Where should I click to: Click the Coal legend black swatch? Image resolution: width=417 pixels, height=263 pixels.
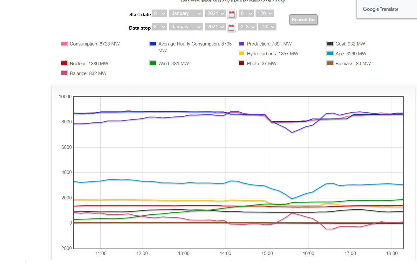(330, 44)
